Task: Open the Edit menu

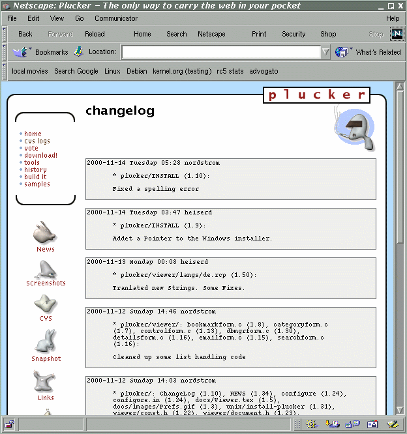Action: [33, 18]
